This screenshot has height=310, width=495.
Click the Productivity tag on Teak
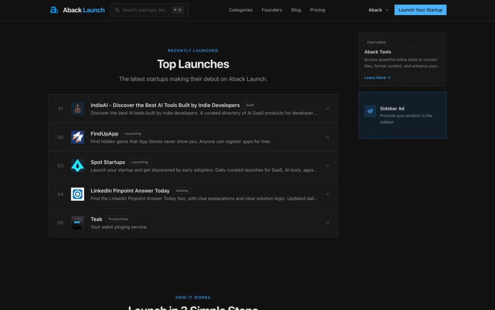tap(118, 219)
